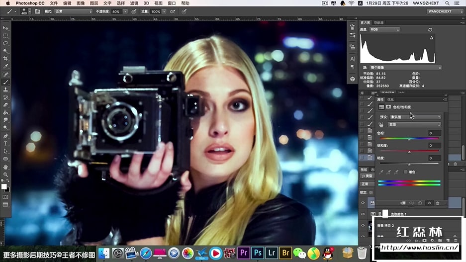
Task: Select the Dodge tool
Action: 5,128
